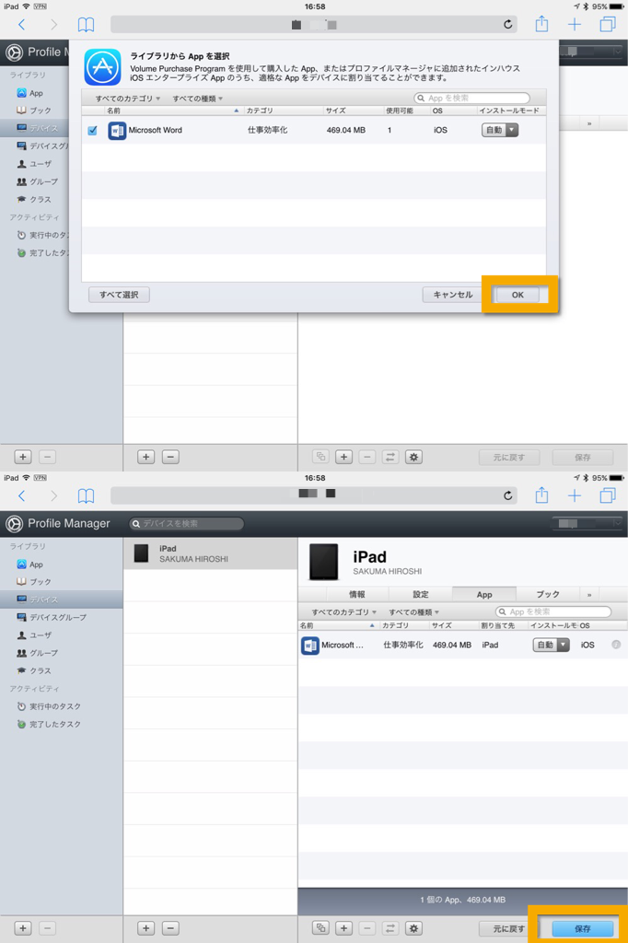Open the install mode dropdown in the dialog
Image resolution: width=628 pixels, height=943 pixels.
pyautogui.click(x=500, y=130)
